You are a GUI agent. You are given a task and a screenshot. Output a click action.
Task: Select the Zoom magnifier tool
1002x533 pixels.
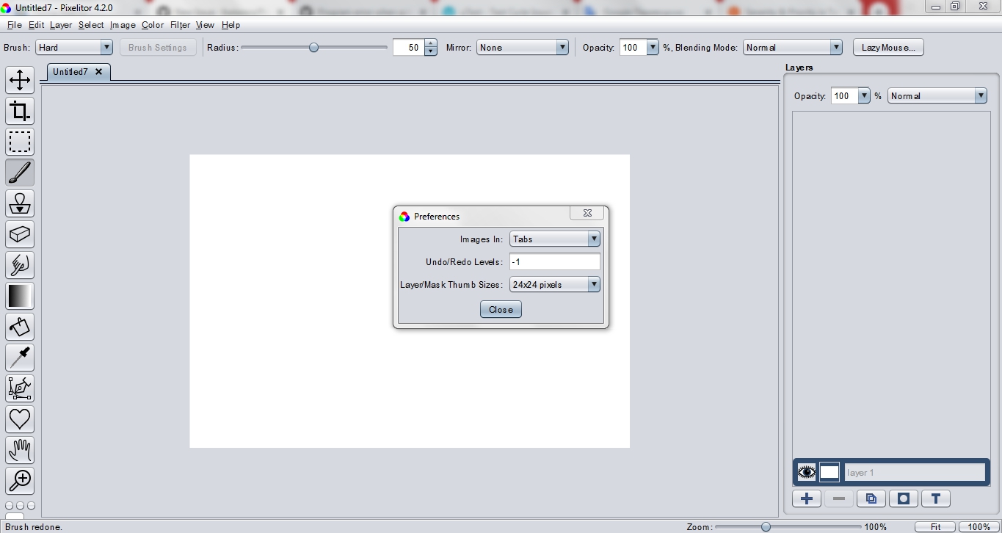click(20, 481)
